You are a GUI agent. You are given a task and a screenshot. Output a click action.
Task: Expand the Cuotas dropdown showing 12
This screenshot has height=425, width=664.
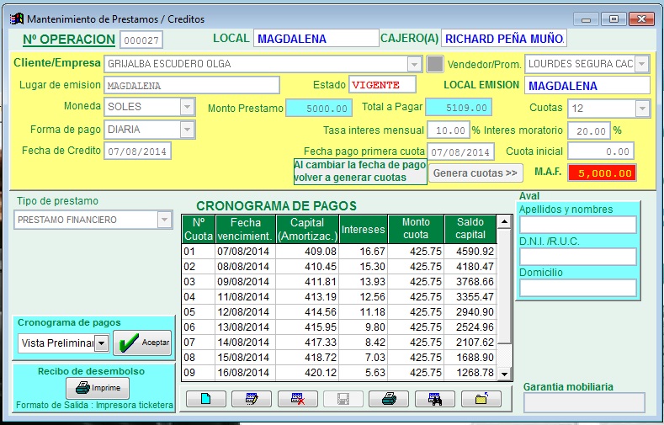coord(642,109)
